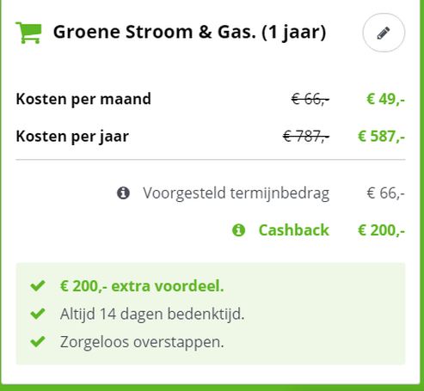Click the green shopping cart icon
This screenshot has width=424, height=391.
(28, 33)
